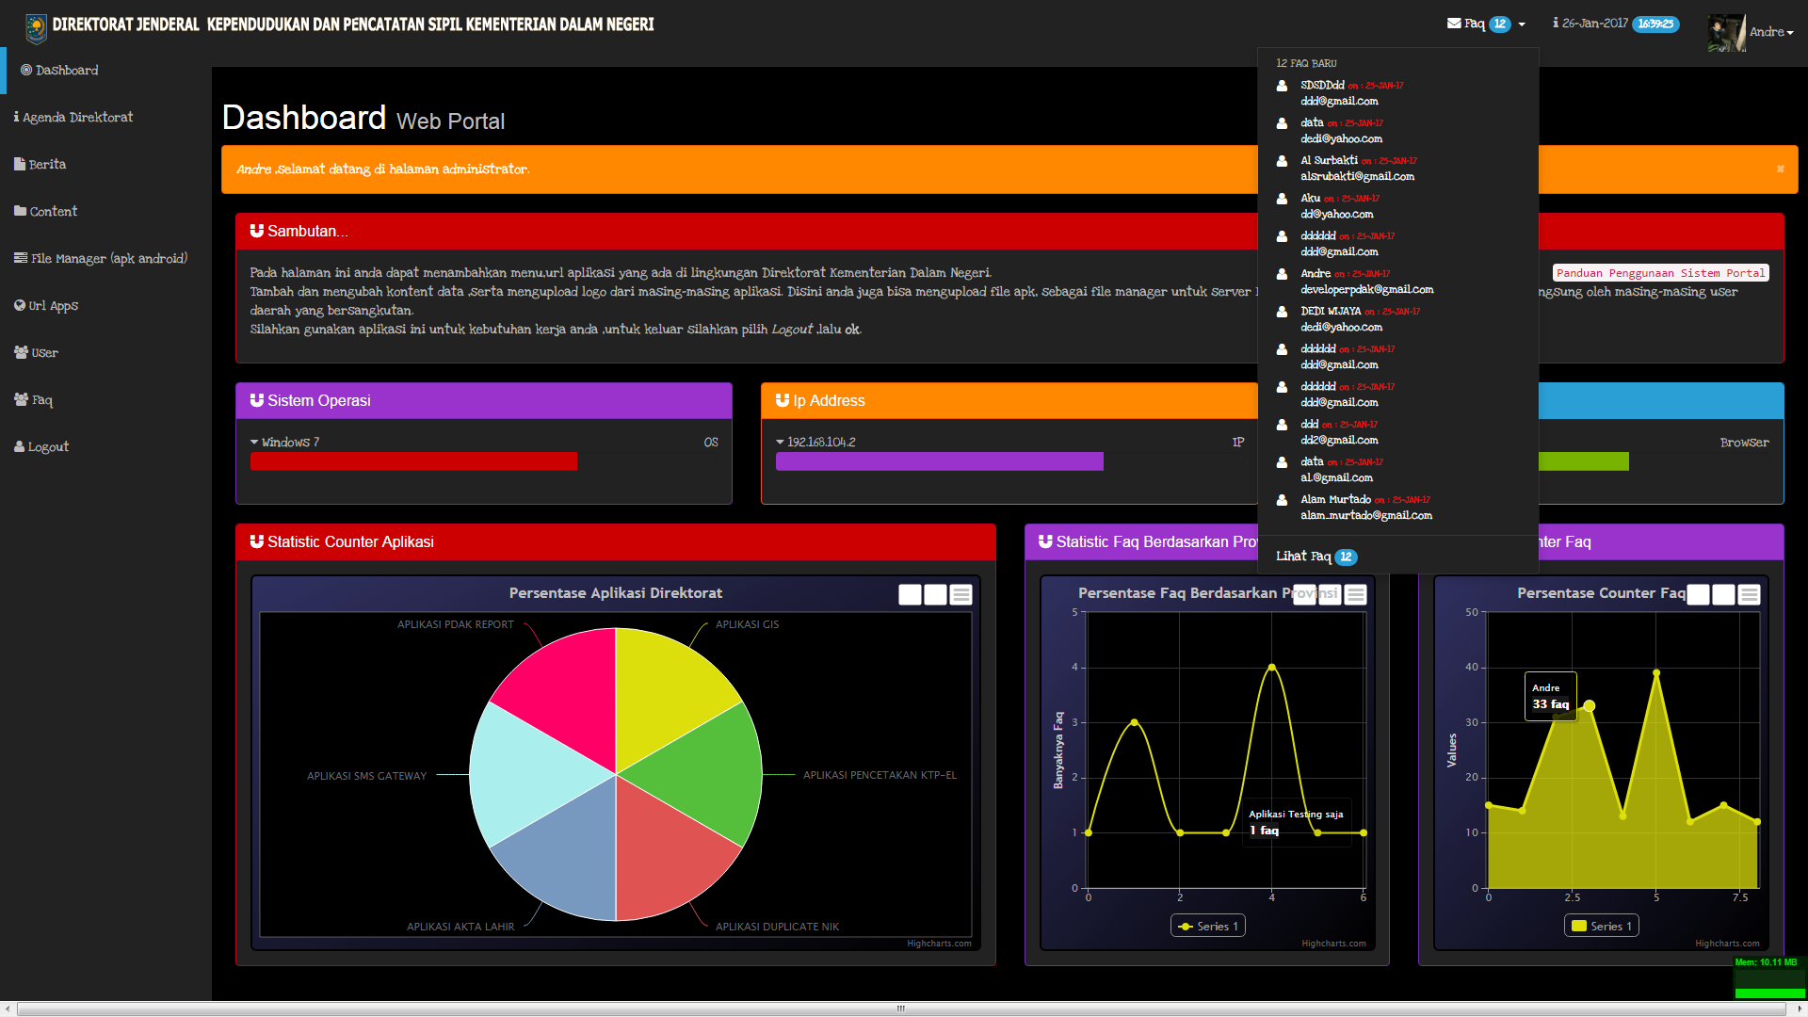
Task: Open Panduan Penggunaan Sistem Portal
Action: click(1660, 273)
